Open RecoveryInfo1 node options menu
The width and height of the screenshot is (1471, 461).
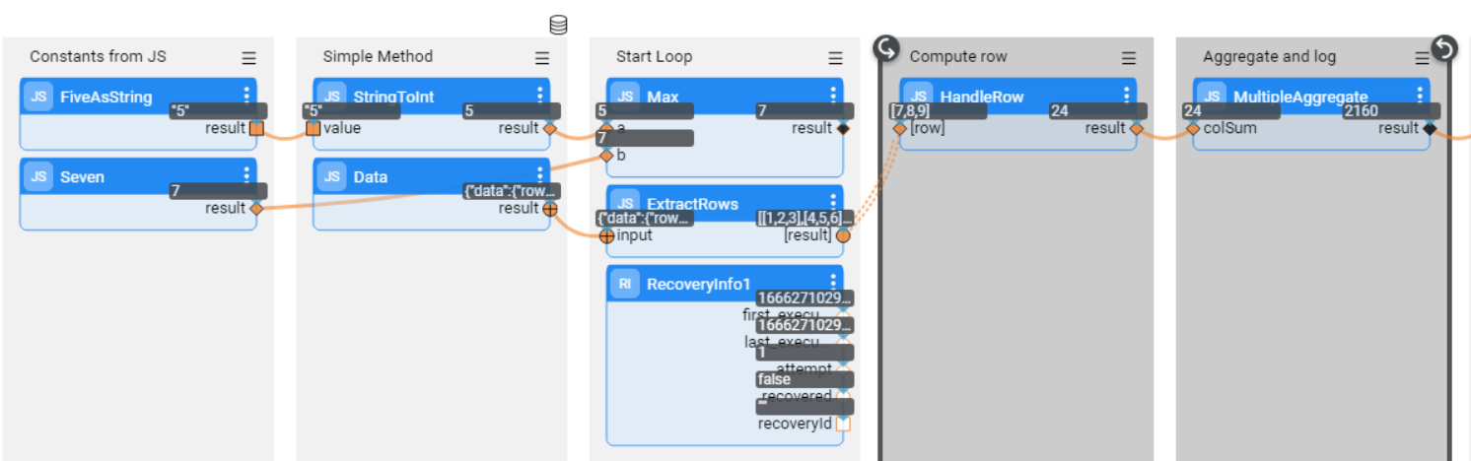click(x=833, y=283)
